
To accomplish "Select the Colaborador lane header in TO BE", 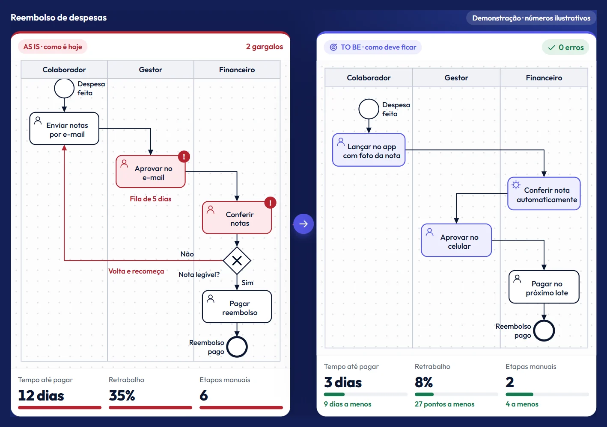I will pos(369,78).
